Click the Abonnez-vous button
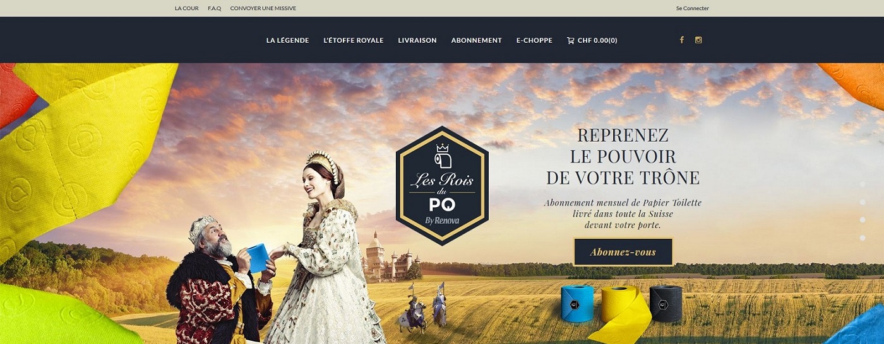This screenshot has width=884, height=344. (x=623, y=252)
